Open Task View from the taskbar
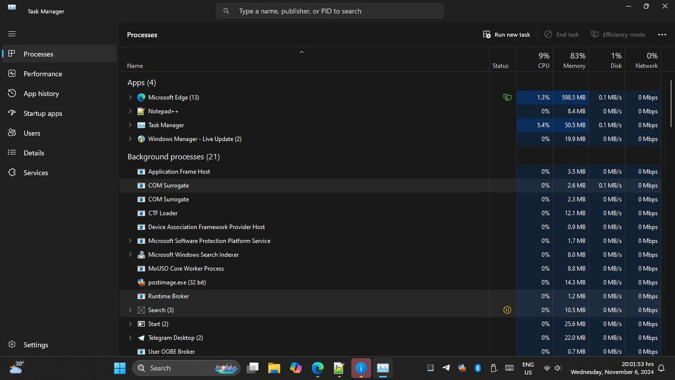The width and height of the screenshot is (675, 380). (x=253, y=368)
